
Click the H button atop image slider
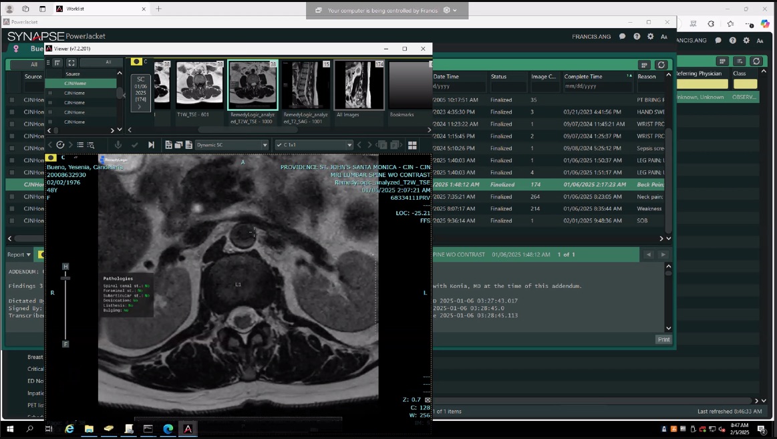pyautogui.click(x=65, y=267)
